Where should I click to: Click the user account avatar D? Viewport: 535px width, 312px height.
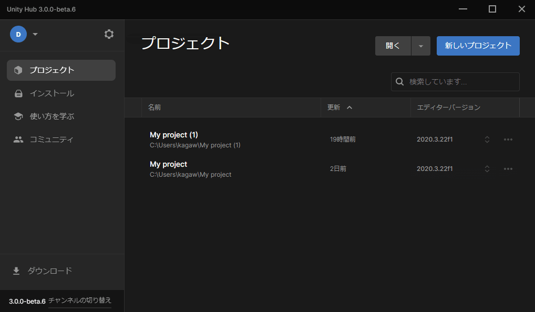coord(18,34)
